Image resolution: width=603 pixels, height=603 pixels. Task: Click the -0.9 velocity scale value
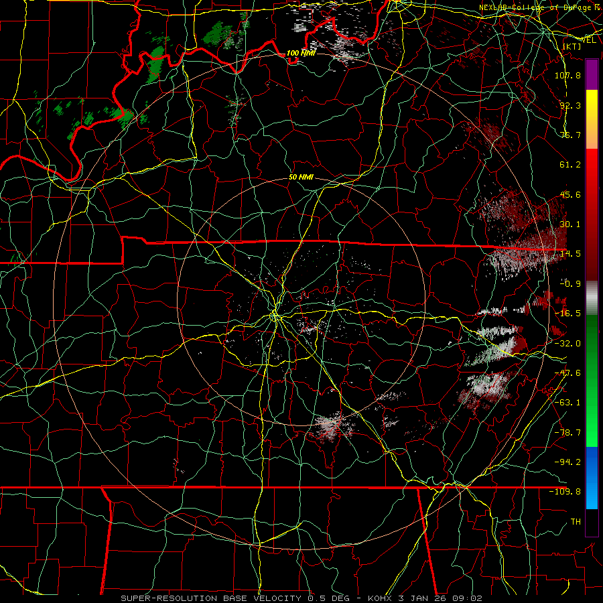click(x=570, y=284)
